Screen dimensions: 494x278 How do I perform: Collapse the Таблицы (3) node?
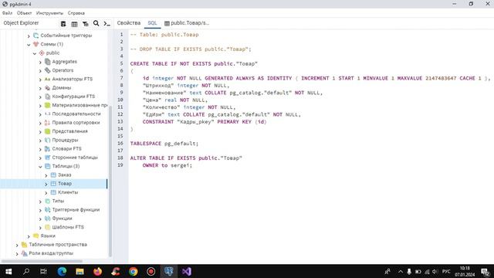pyautogui.click(x=40, y=166)
